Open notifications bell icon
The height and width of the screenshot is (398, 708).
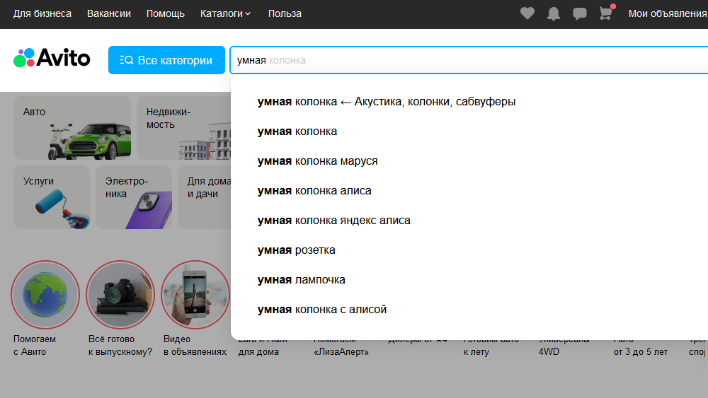(x=553, y=13)
